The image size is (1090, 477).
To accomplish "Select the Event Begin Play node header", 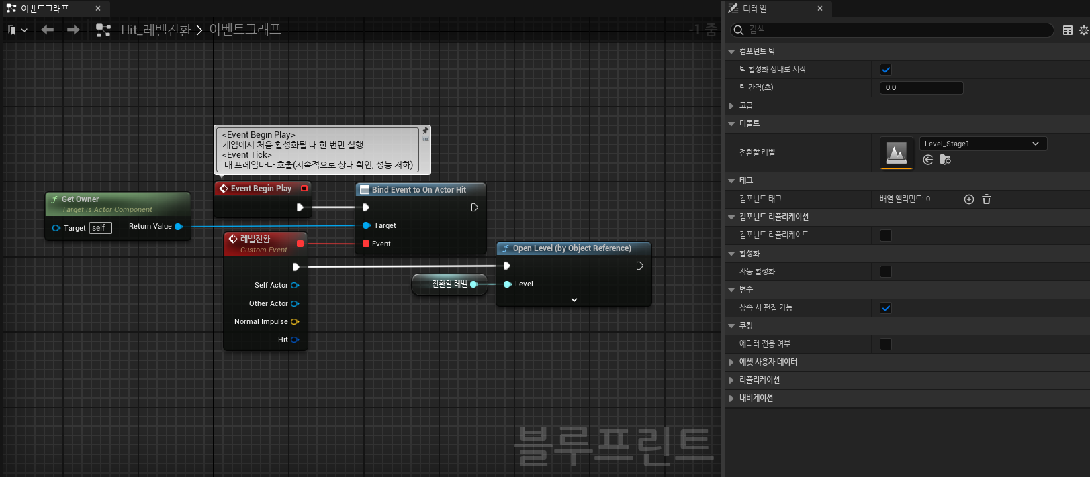I will 263,189.
